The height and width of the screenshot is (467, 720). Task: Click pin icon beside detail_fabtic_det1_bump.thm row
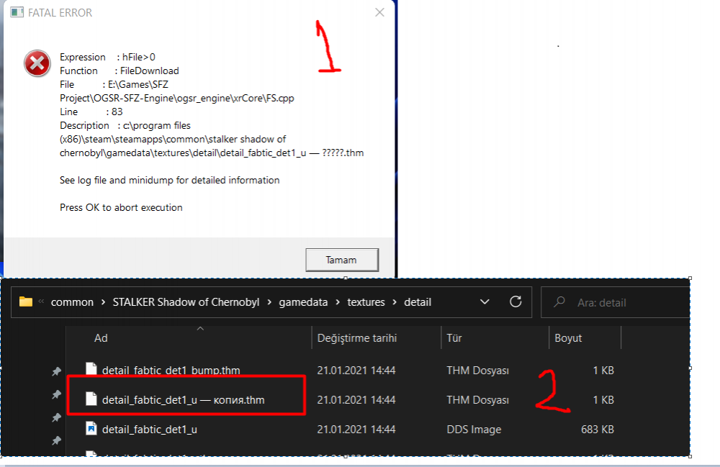coord(56,371)
